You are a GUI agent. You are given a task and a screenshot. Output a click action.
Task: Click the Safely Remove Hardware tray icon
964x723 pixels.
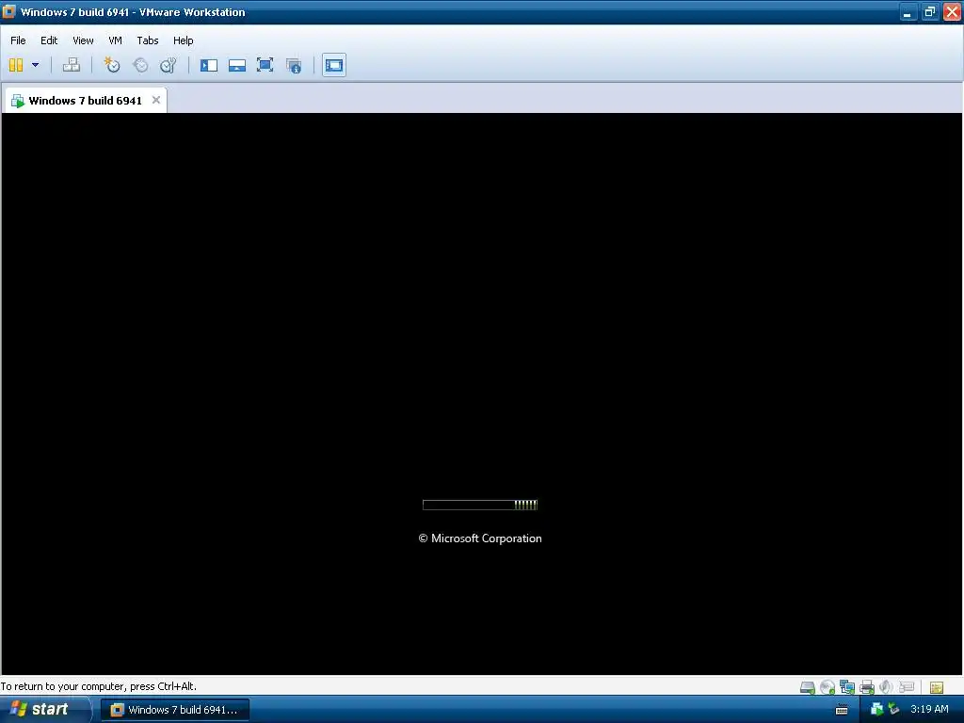pyautogui.click(x=894, y=710)
